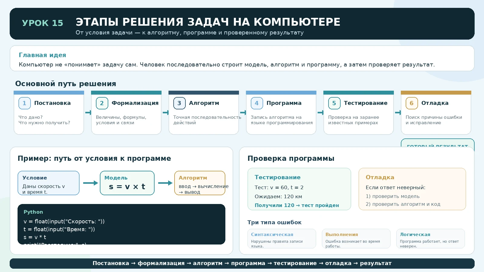Screen dimensions: 484x272
Task: Click the 'Модель' card label
Action: (116, 178)
